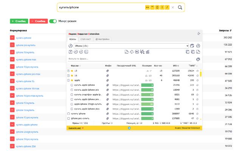The image size is (242, 151).
Task: Check the 'купить apple iphone pro' first checkbox
Action: click(72, 90)
